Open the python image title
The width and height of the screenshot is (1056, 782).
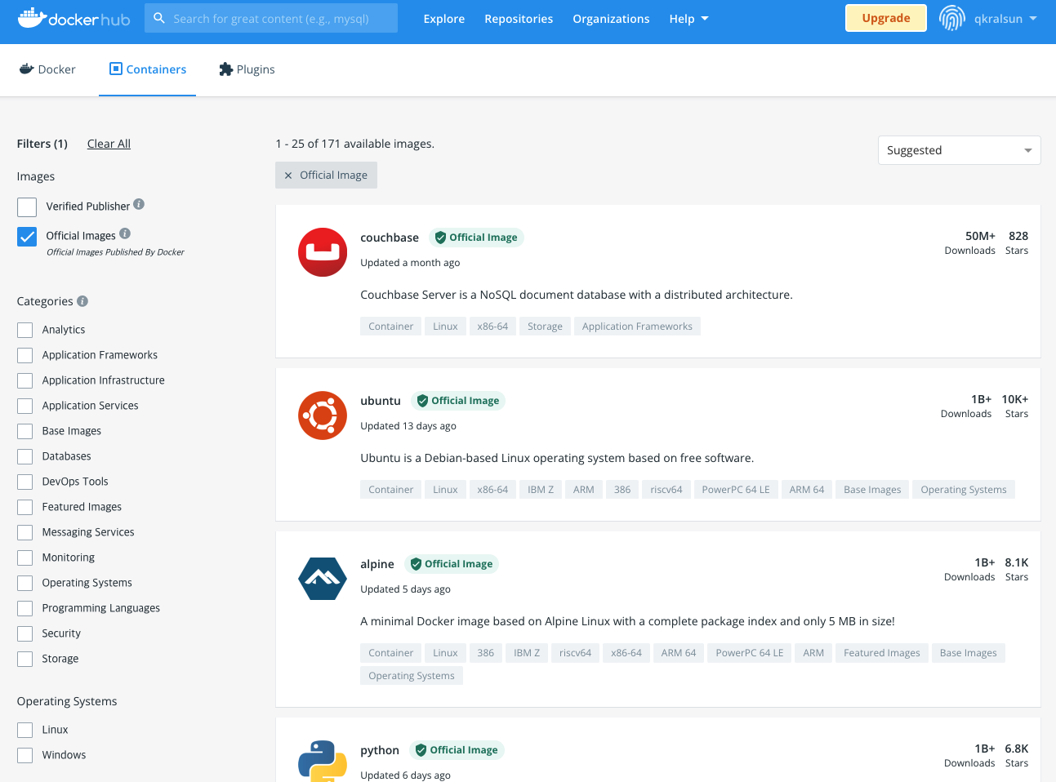tap(380, 750)
